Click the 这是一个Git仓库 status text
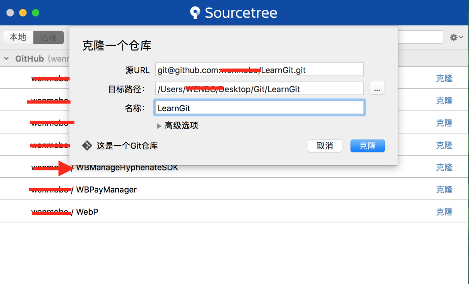 (127, 146)
